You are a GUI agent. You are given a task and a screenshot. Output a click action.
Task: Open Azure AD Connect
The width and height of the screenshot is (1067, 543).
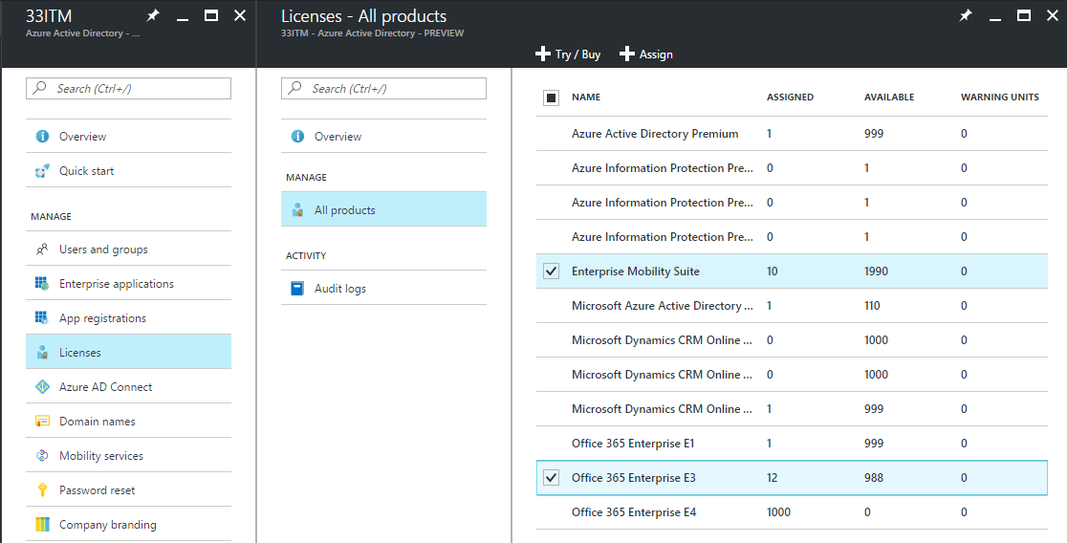pos(129,386)
